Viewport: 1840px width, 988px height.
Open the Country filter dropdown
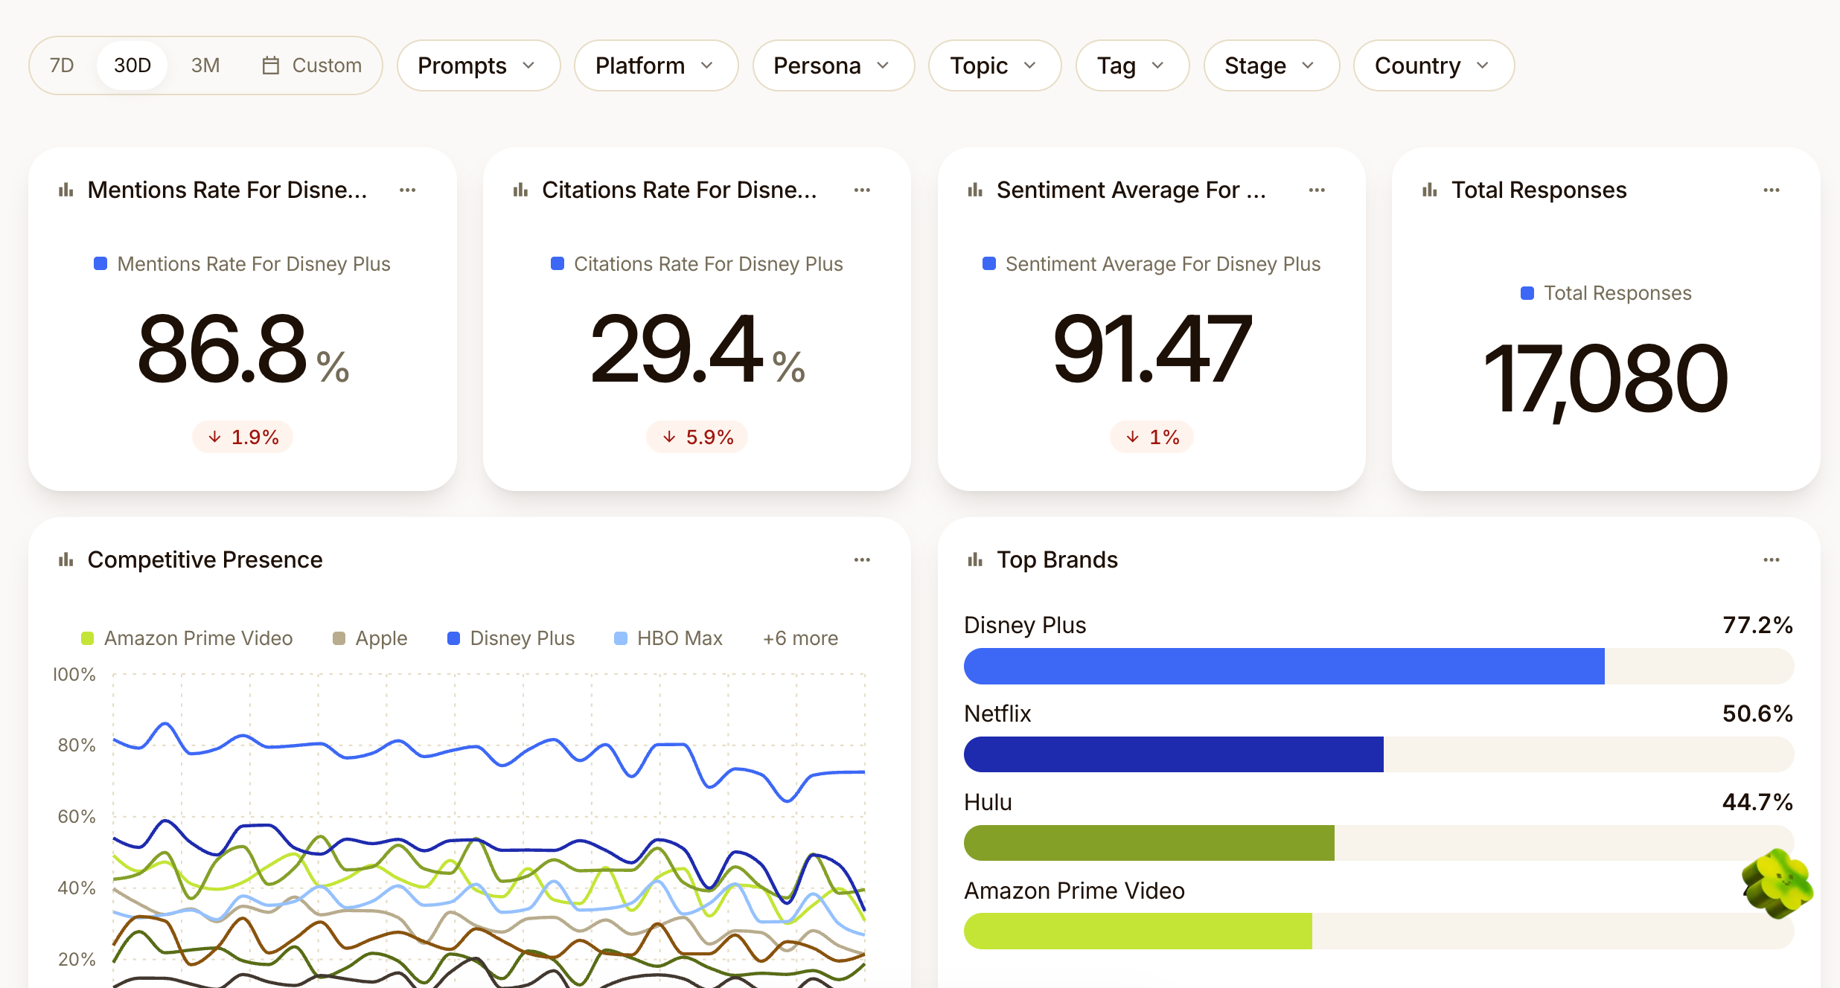click(x=1434, y=65)
